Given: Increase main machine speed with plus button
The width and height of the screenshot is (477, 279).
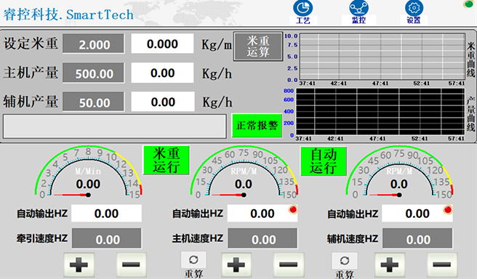Looking at the screenshot, I should 236,264.
